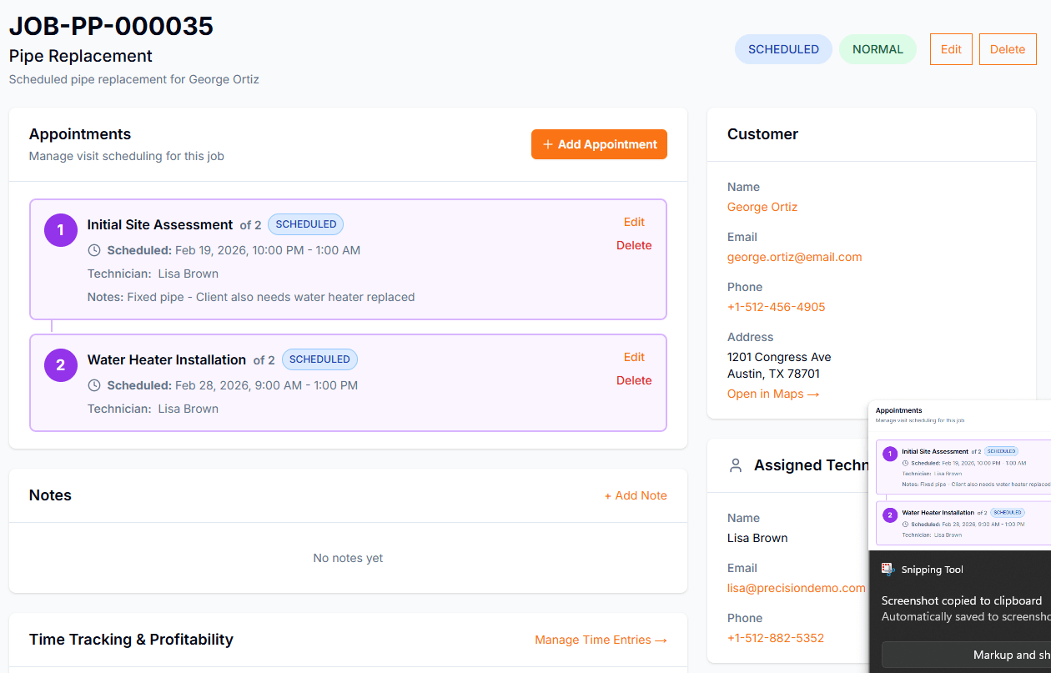Click the purple number 2 appointment circle
1051x673 pixels.
(60, 365)
